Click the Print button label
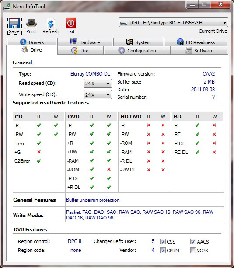The image size is (234, 268). (31, 31)
